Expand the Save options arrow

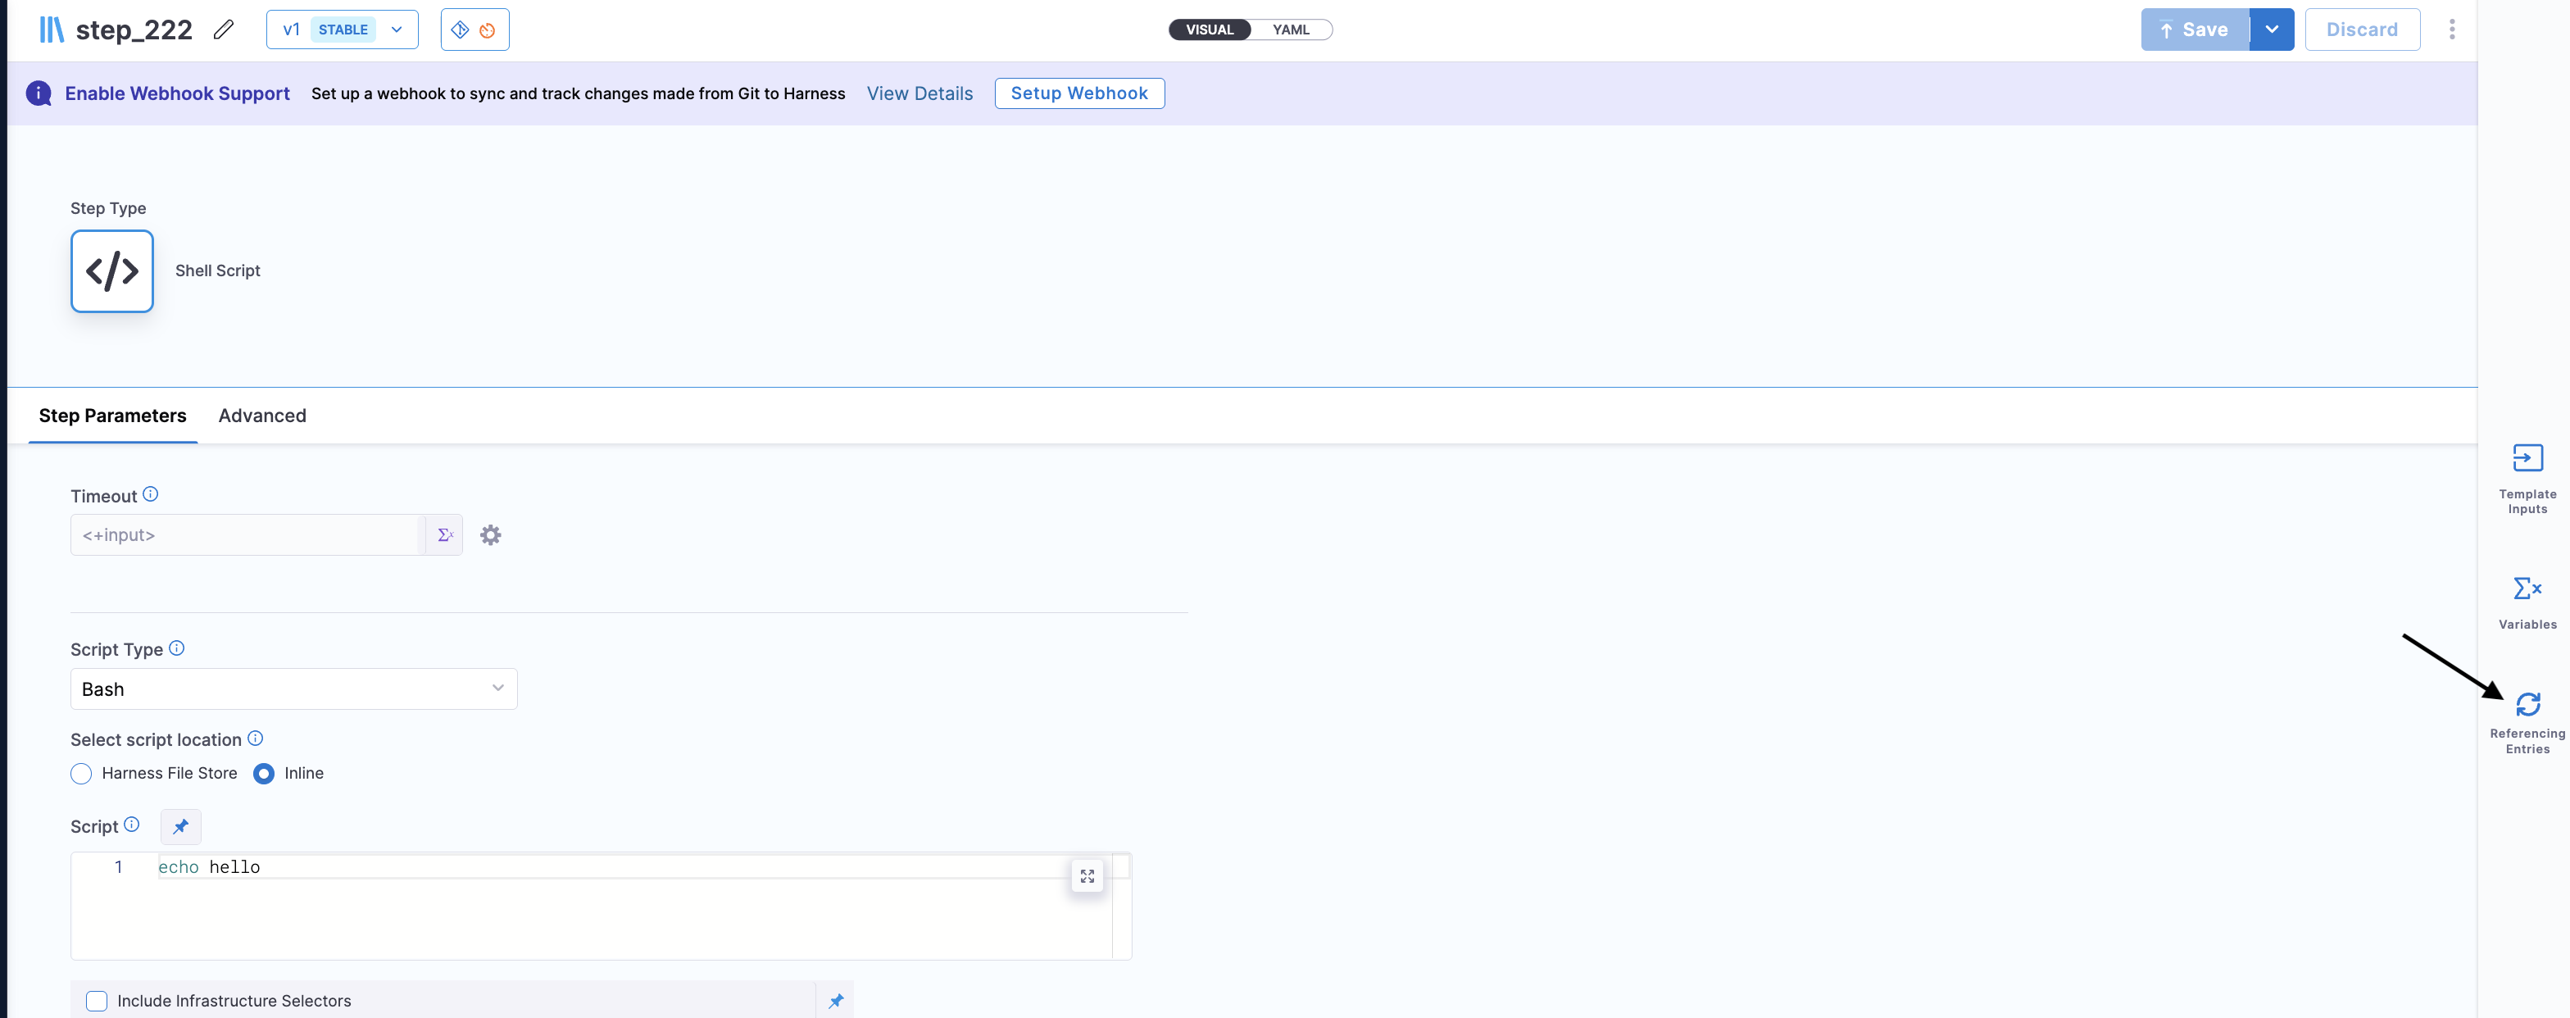[2271, 30]
